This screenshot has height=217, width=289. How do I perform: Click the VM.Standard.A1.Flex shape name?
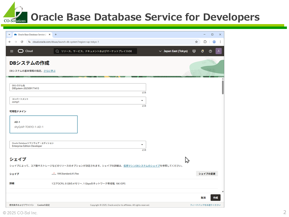(68, 174)
